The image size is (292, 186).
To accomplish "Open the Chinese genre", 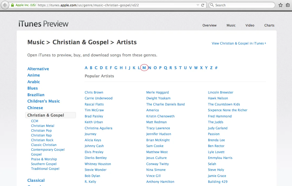I will tap(35, 108).
